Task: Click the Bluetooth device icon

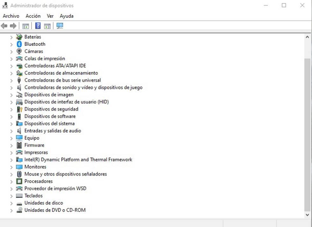Action: (19, 44)
